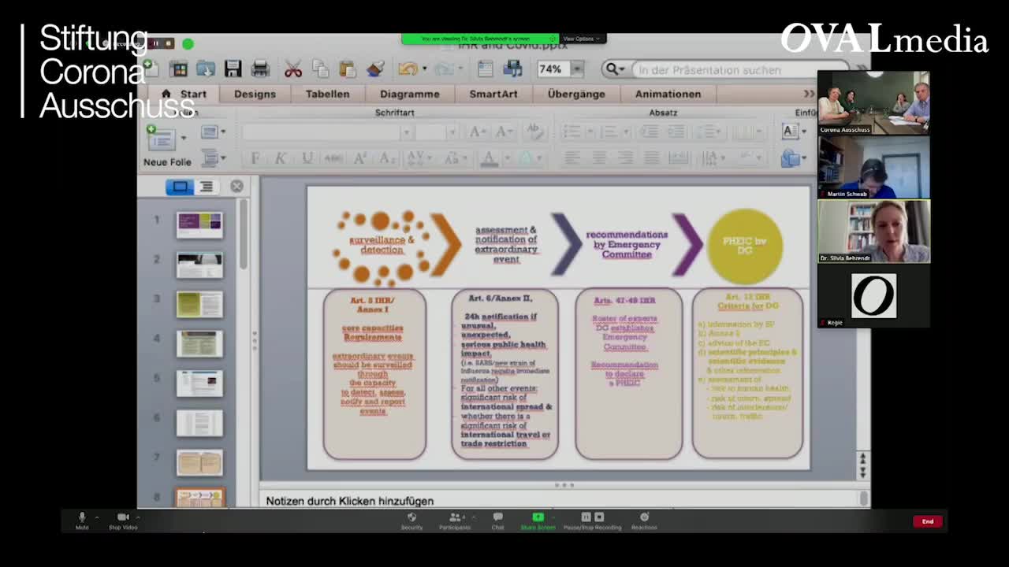1009x567 pixels.
Task: Click New from template icon
Action: click(x=179, y=69)
